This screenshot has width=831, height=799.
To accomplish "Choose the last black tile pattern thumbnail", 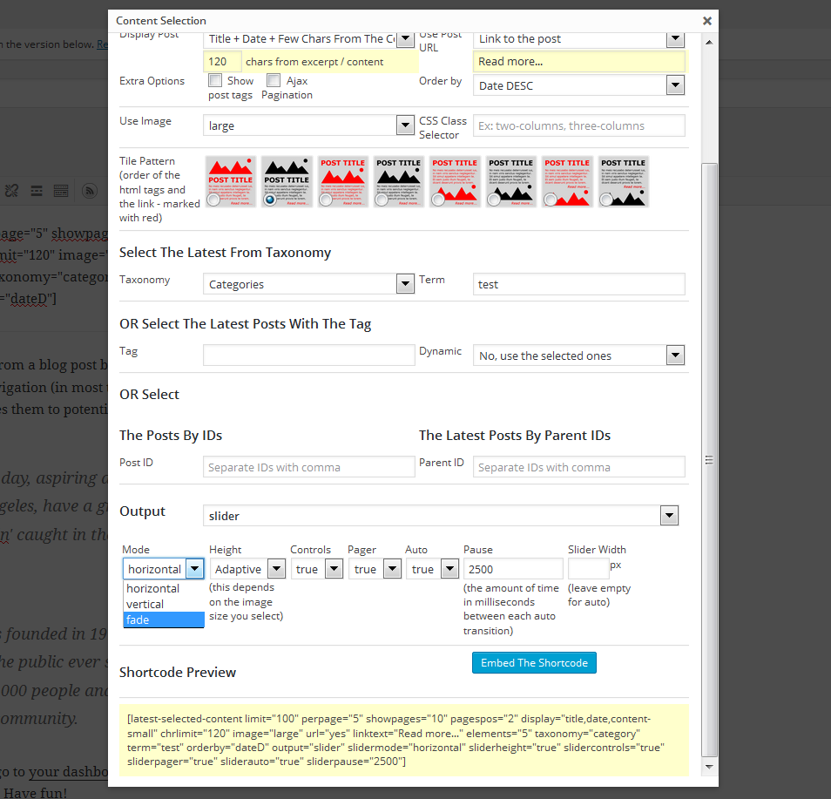I will pos(624,181).
